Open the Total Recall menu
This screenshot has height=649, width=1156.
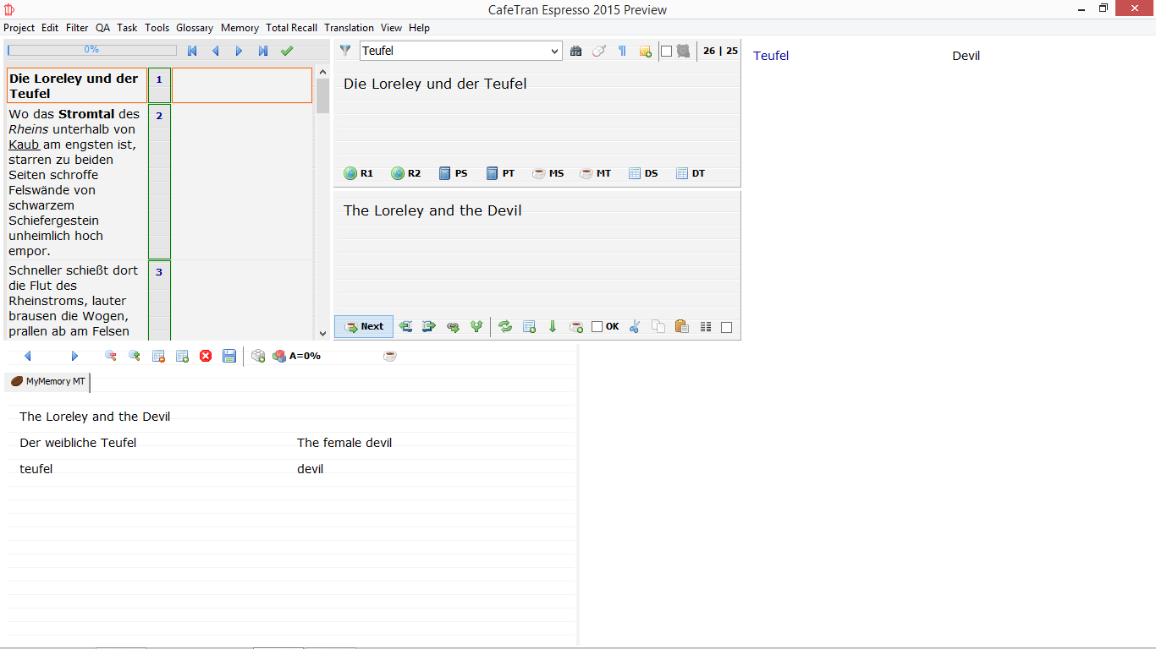(291, 28)
